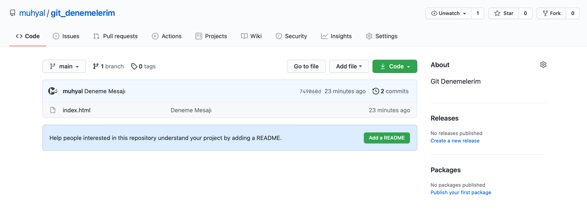
Task: Open the Publish your first package link
Action: coord(461,193)
